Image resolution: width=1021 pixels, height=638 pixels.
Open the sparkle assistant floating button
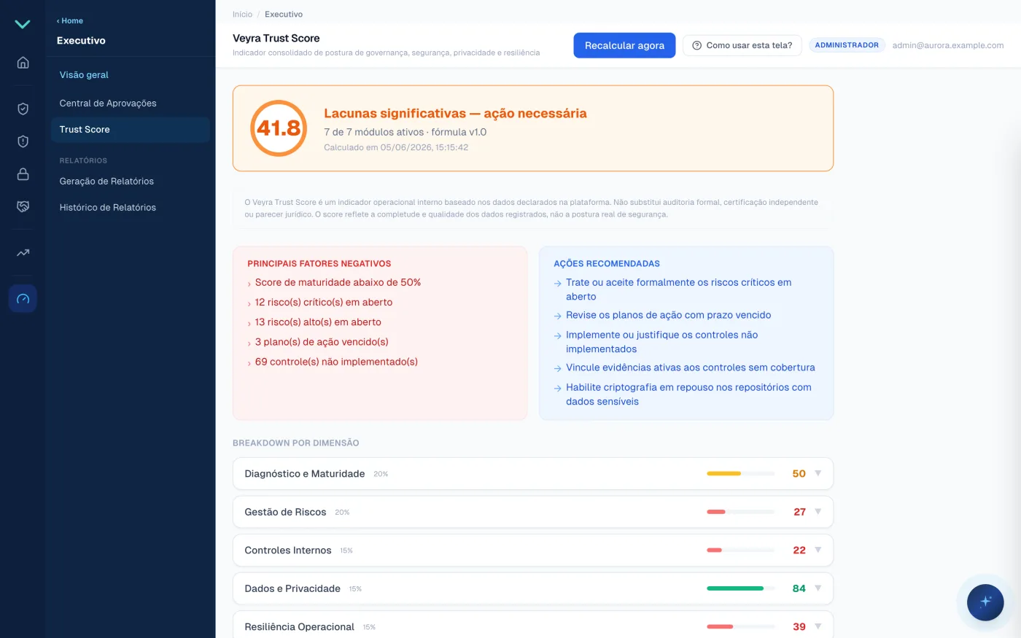tap(985, 602)
